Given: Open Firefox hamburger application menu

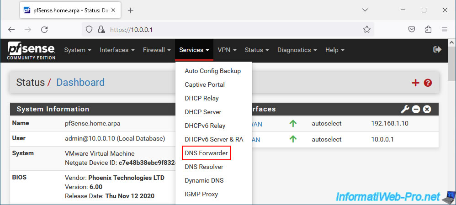Looking at the screenshot, I should point(445,29).
